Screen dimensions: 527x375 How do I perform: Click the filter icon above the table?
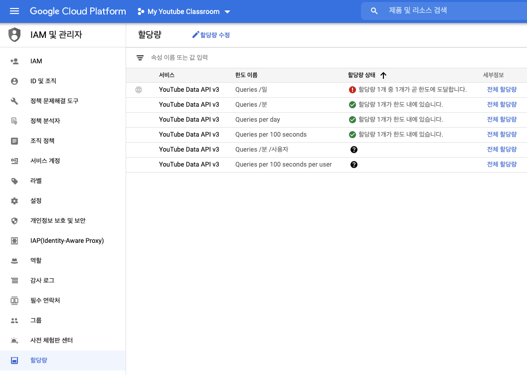(140, 58)
